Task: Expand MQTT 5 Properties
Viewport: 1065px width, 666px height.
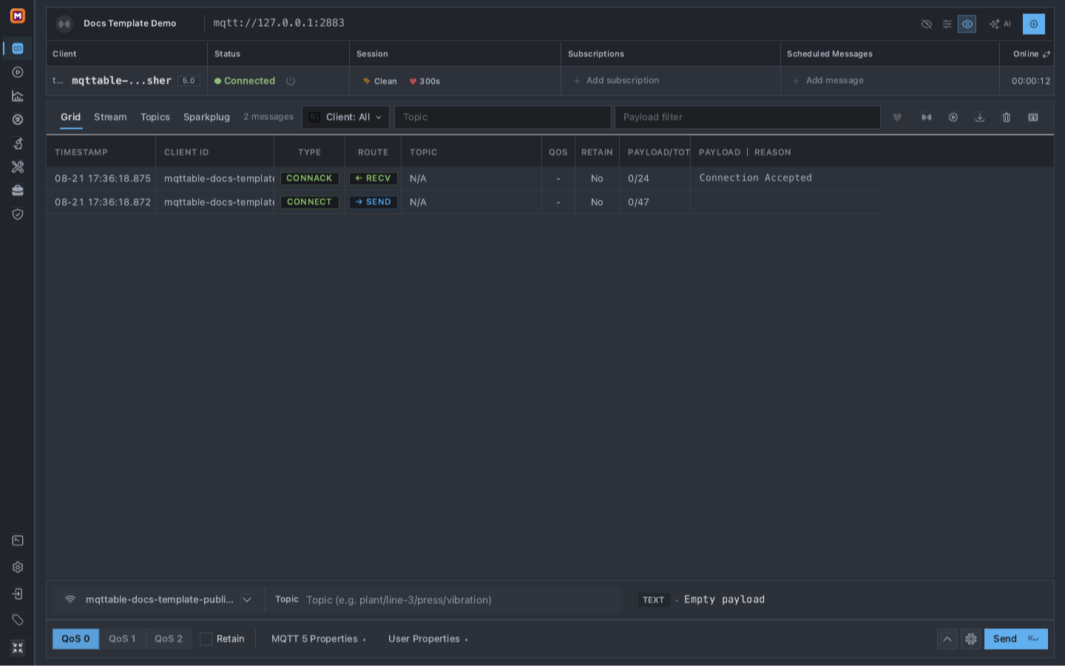Action: tap(319, 639)
